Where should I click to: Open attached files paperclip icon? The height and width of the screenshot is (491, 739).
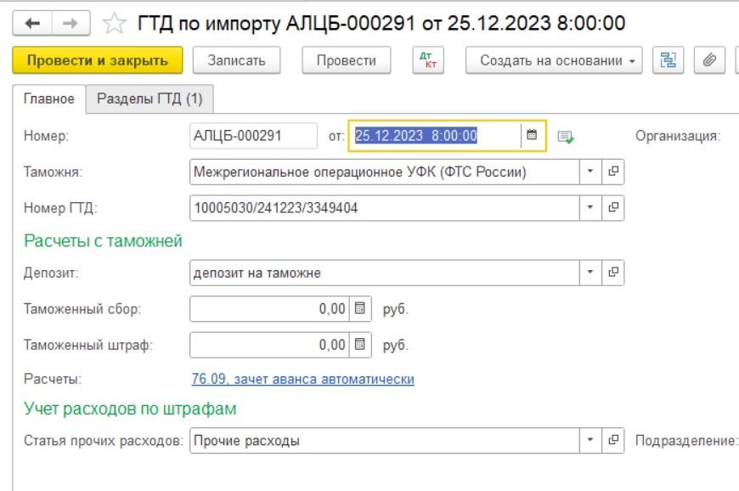click(707, 60)
